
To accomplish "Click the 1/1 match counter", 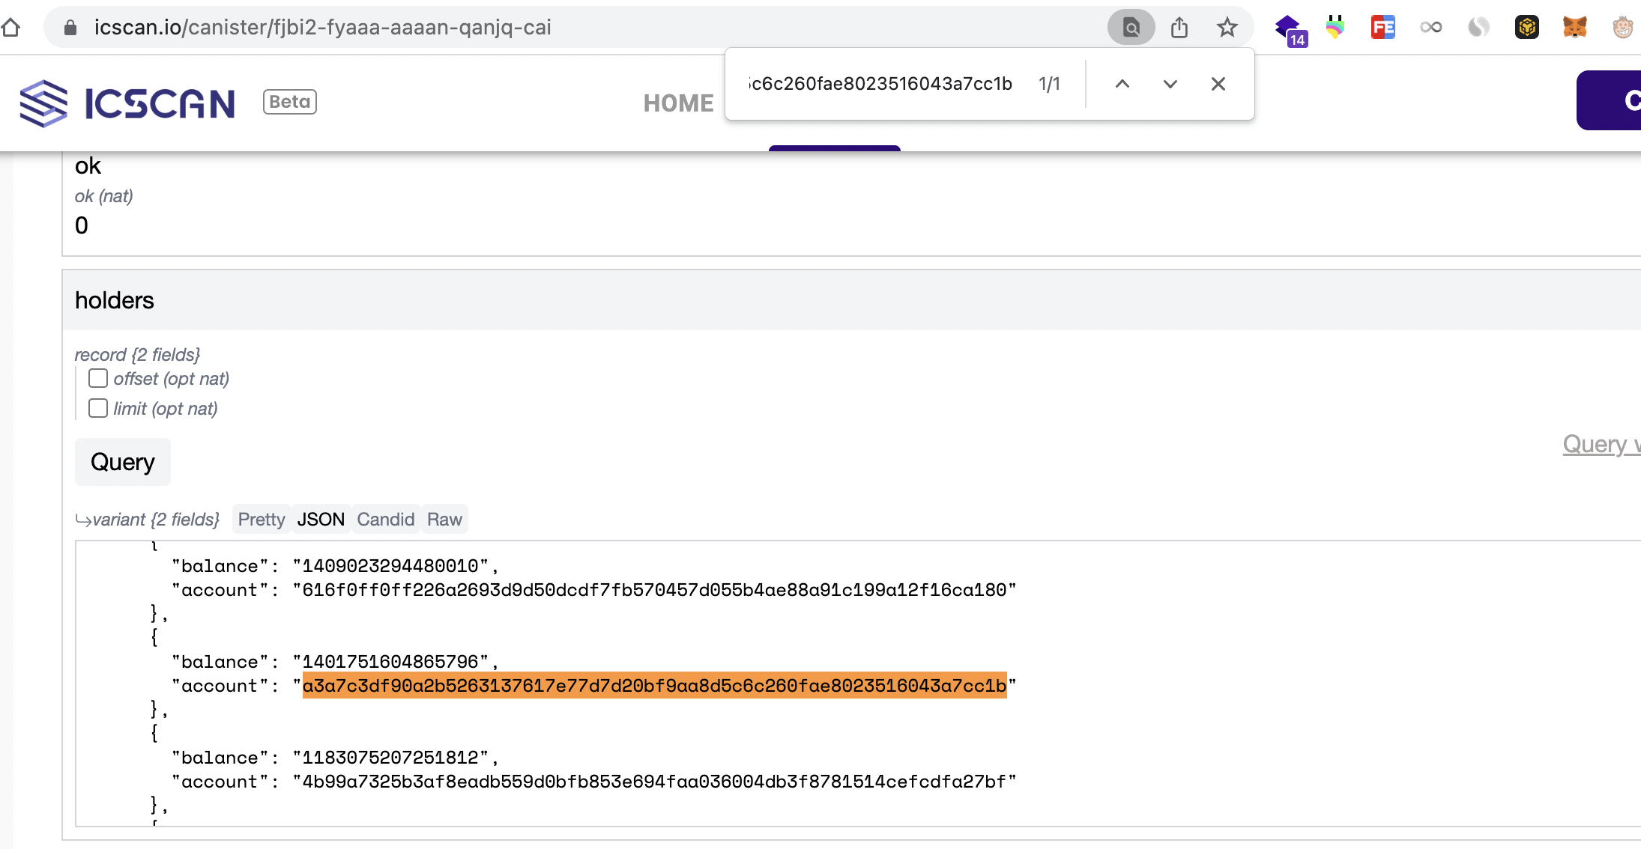I will click(1049, 84).
